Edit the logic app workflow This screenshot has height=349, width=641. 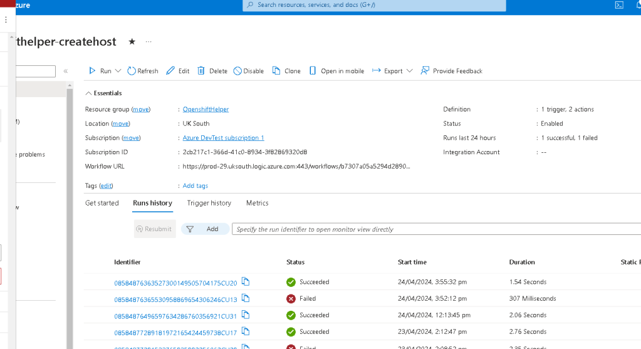coord(178,71)
